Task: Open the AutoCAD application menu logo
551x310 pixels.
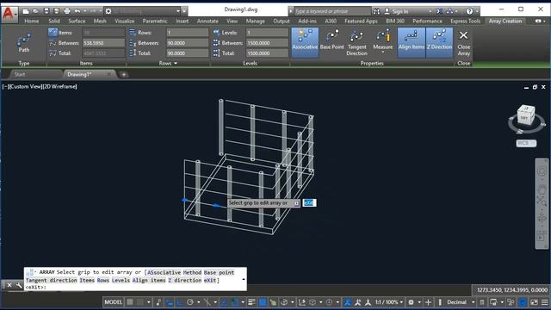Action: tap(9, 14)
